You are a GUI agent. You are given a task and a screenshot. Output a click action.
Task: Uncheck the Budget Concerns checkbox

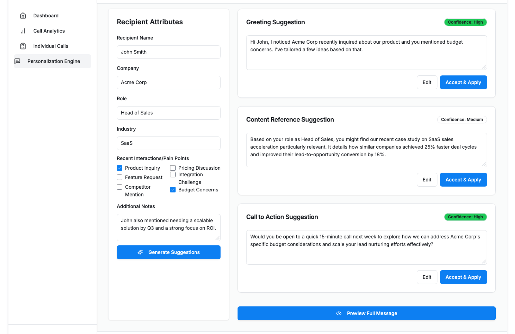point(173,190)
